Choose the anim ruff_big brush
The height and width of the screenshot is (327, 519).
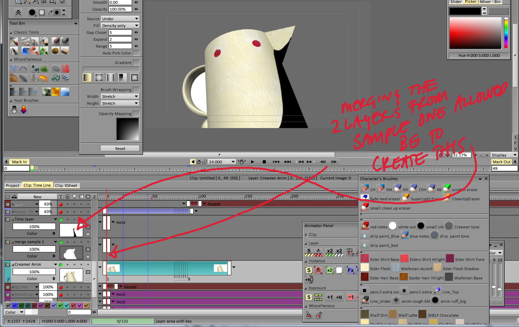coord(435,300)
